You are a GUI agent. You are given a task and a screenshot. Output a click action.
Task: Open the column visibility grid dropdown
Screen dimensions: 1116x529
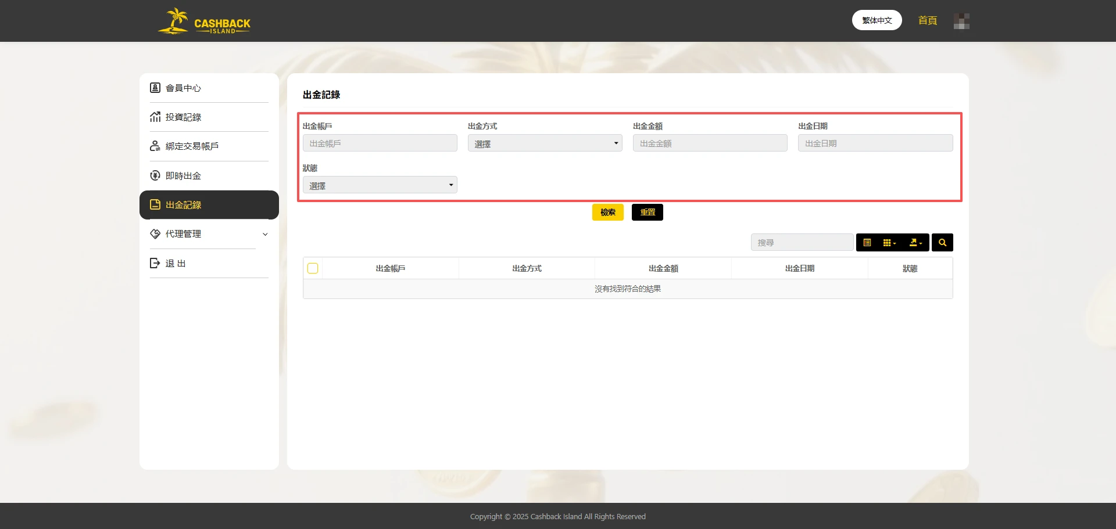(x=889, y=242)
